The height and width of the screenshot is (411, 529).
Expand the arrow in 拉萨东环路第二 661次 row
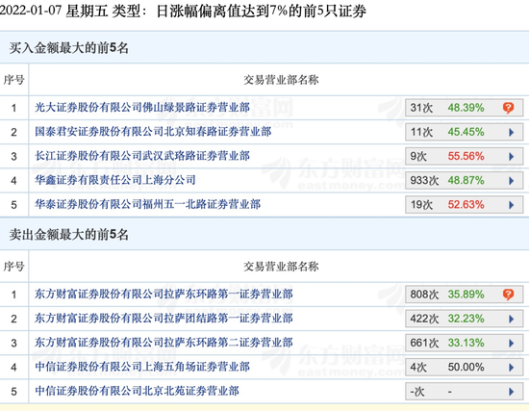pos(512,343)
